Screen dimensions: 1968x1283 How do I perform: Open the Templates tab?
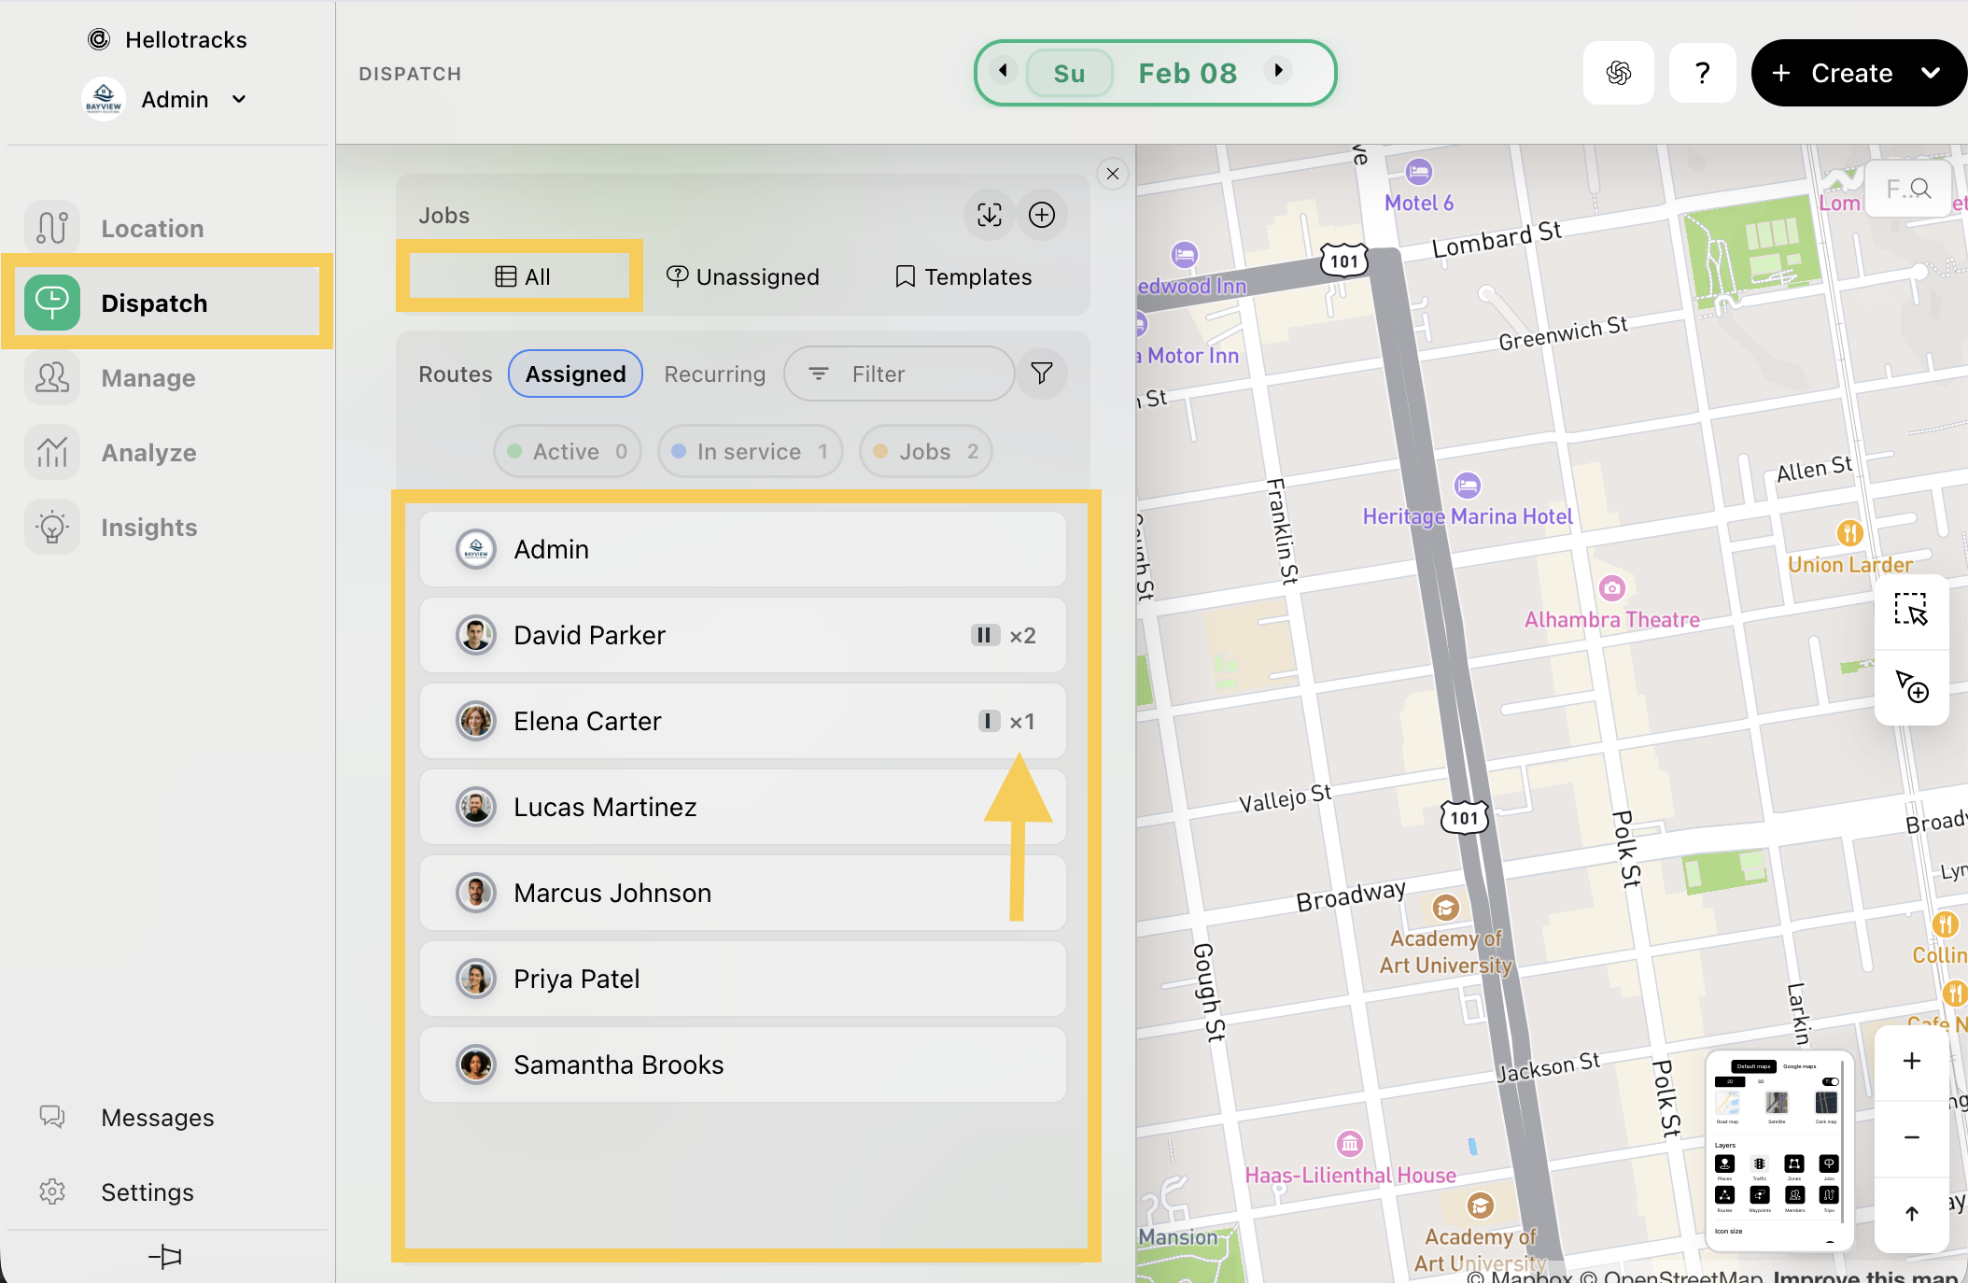pos(963,277)
